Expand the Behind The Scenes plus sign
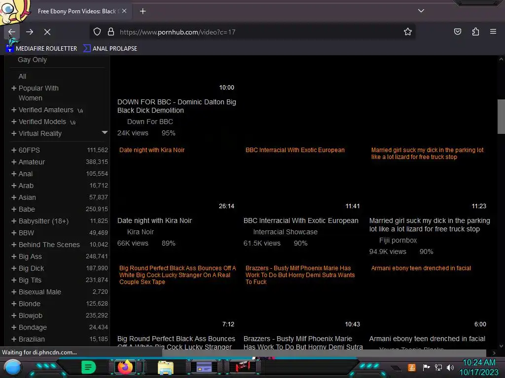The height and width of the screenshot is (378, 505). [14, 245]
